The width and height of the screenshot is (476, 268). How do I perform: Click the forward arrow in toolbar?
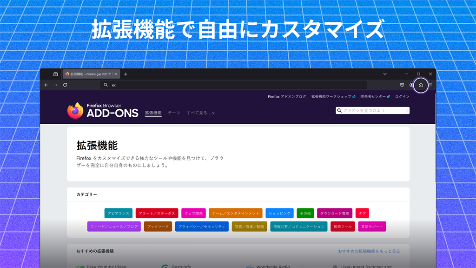(56, 85)
